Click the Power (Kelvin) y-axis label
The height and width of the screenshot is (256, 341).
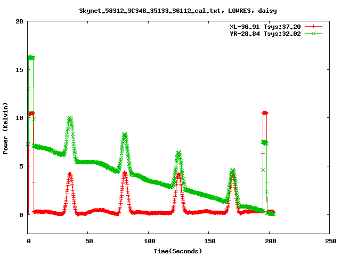[x=5, y=129]
